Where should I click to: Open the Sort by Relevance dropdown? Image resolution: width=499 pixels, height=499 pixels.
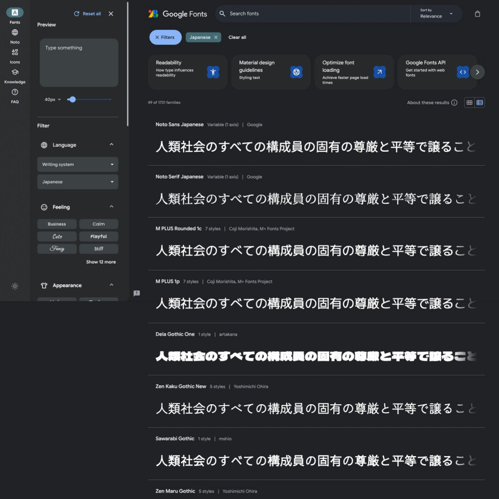point(436,14)
